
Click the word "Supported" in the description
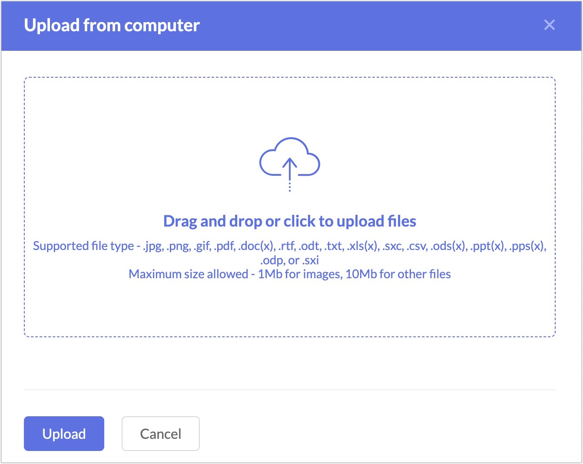point(61,246)
